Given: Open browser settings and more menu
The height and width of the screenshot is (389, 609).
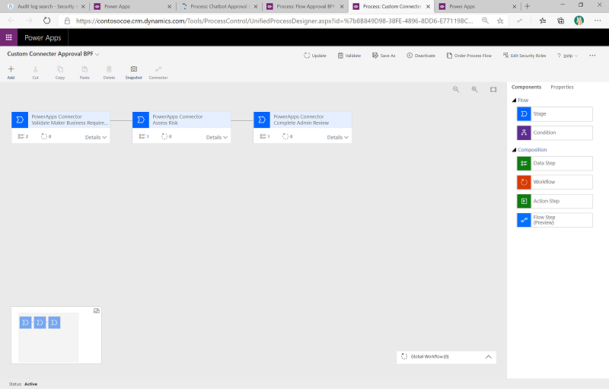Looking at the screenshot, I should coord(598,21).
